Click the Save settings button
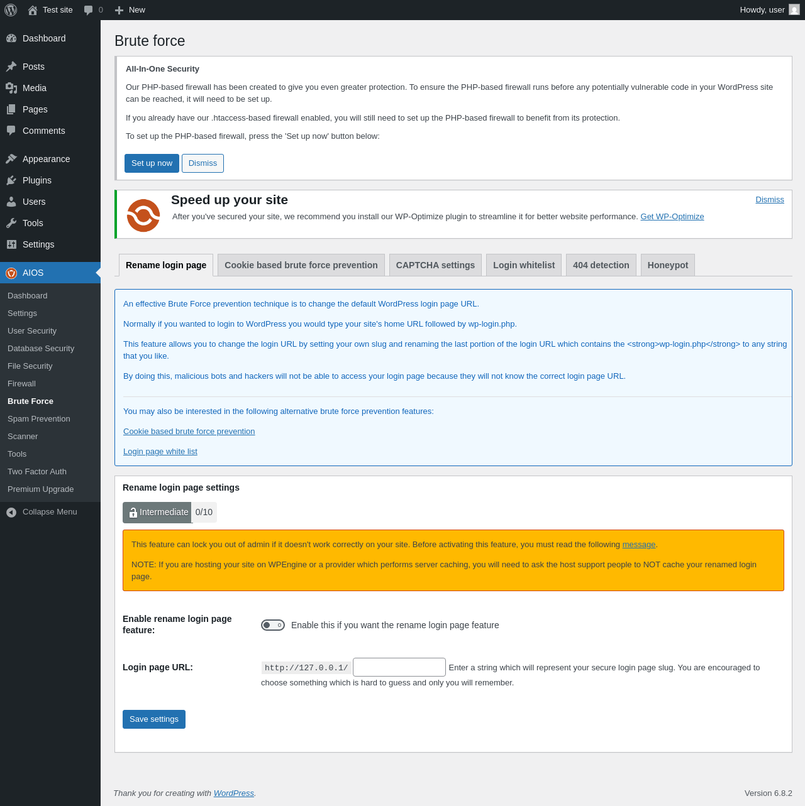 coord(154,719)
